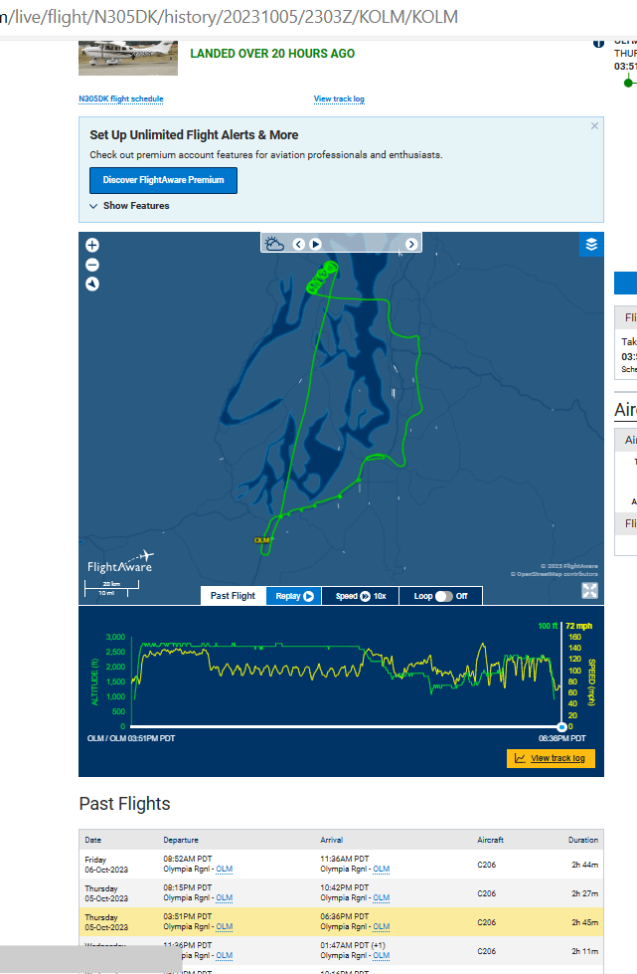Play the weather animation on map

pyautogui.click(x=315, y=244)
